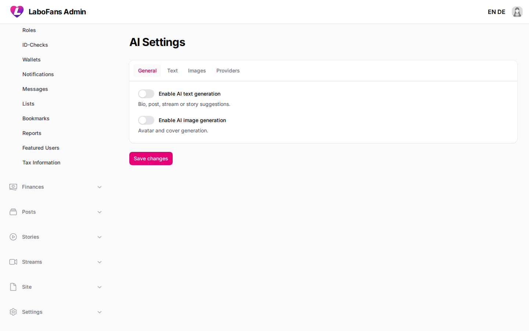Click the 'AI Settings' page heading
Viewport: 529px width, 331px height.
click(157, 42)
